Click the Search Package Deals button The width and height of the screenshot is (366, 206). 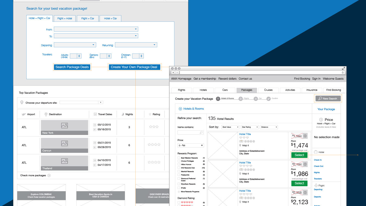[72, 67]
